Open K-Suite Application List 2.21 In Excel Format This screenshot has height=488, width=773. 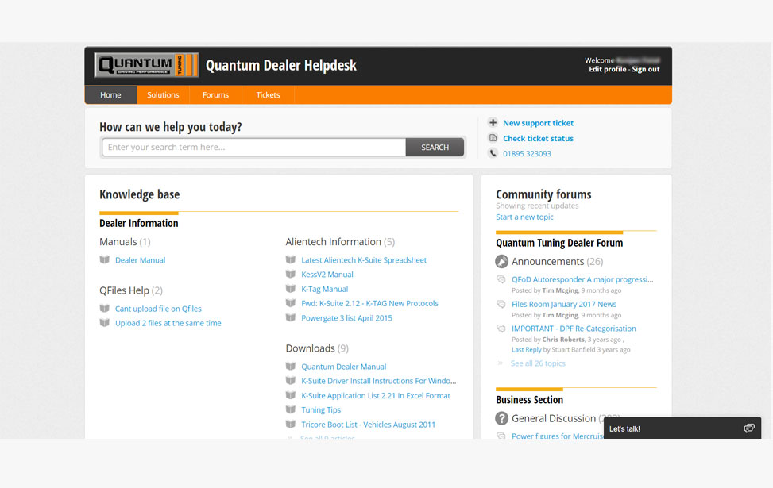[376, 395]
